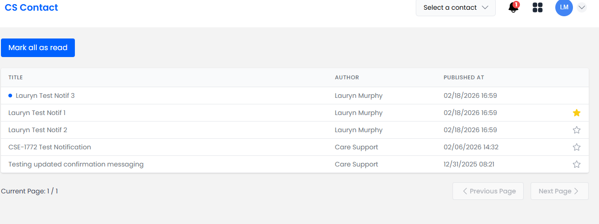Click the unread blue dot indicator

(x=10, y=96)
